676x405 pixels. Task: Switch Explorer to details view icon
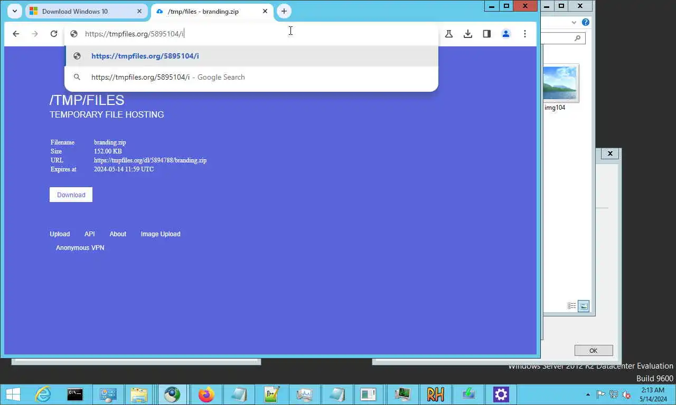pos(571,306)
